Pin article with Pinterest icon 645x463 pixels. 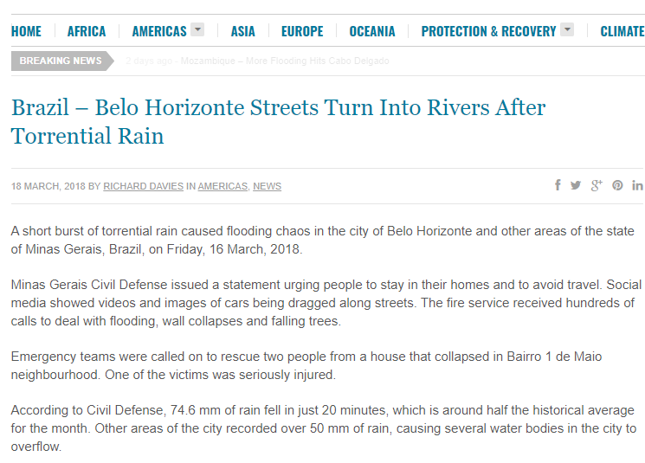(618, 185)
